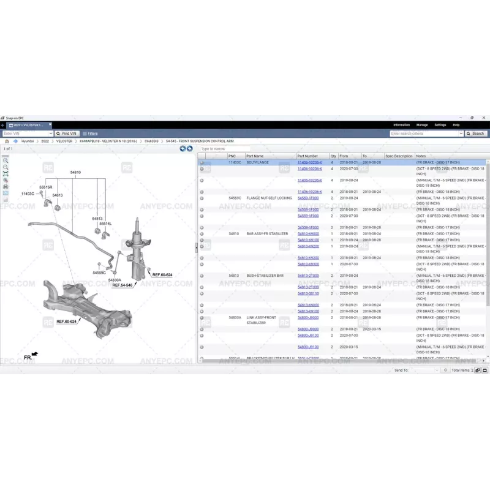Open the Settings menu
Viewport: 490px width, 490px height.
point(440,125)
